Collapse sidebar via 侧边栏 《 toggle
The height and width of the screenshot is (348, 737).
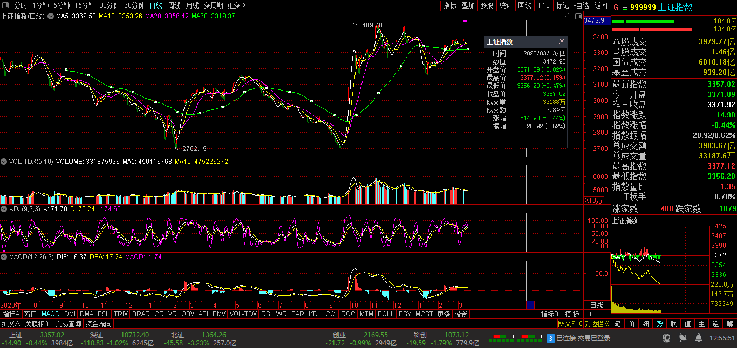597,324
